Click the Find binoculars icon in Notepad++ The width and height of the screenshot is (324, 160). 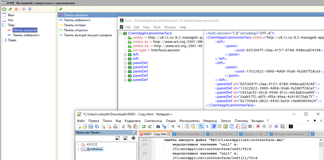[x=158, y=126]
